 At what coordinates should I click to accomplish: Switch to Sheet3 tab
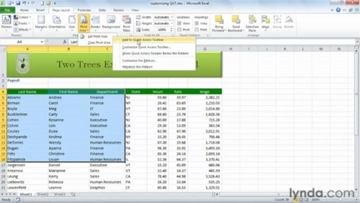(60, 195)
